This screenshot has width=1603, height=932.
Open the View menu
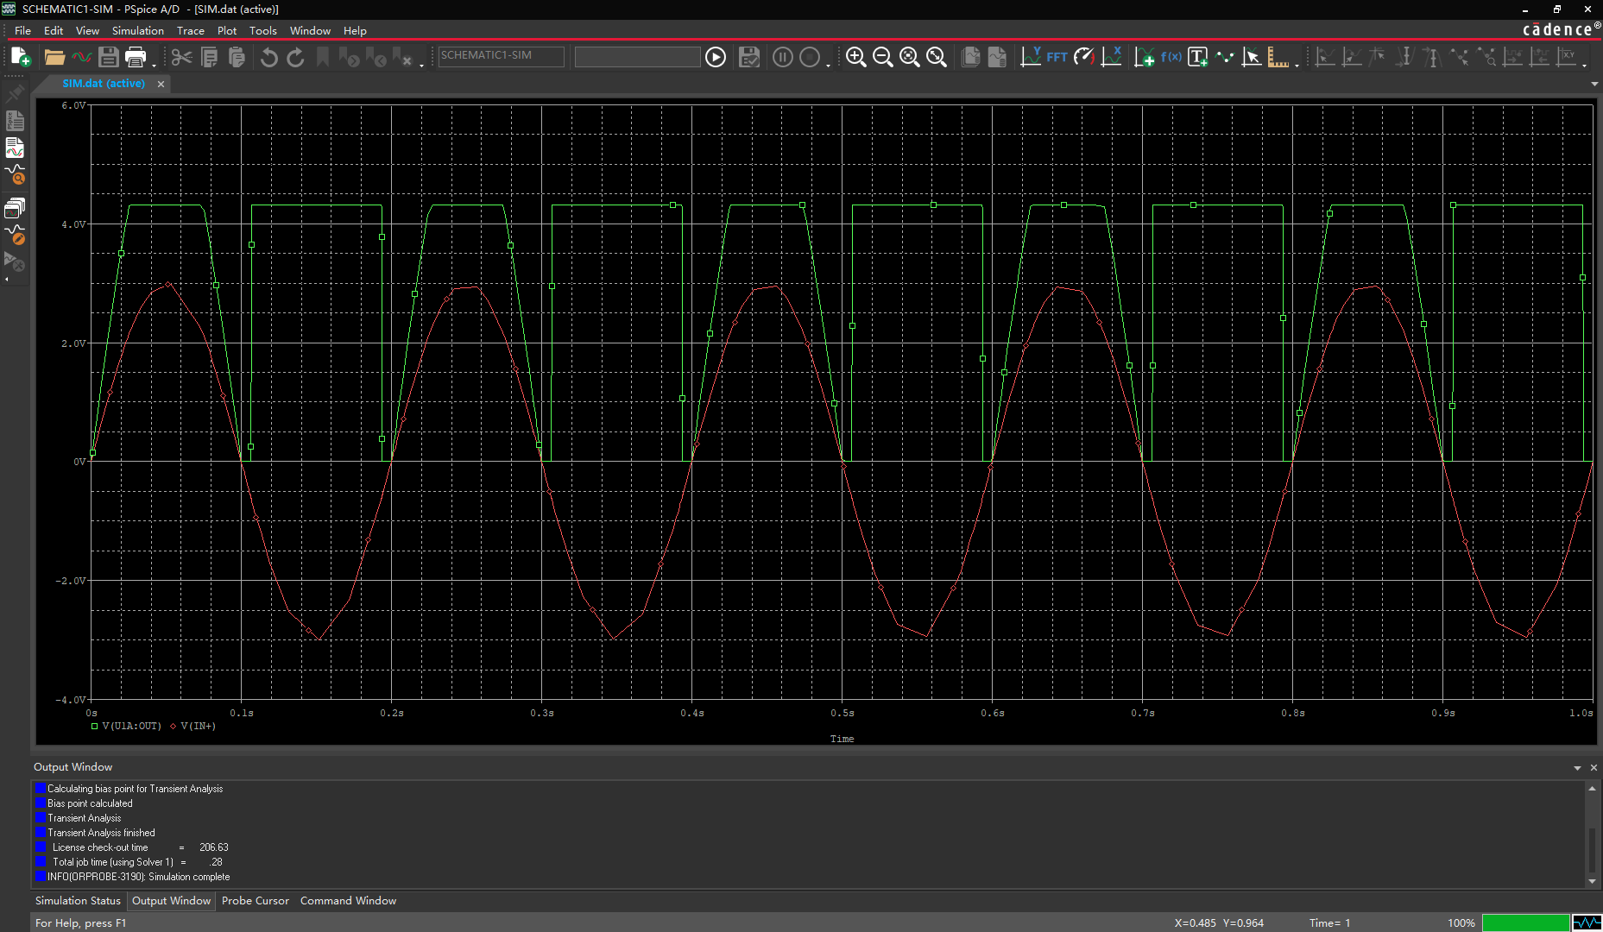(x=87, y=30)
